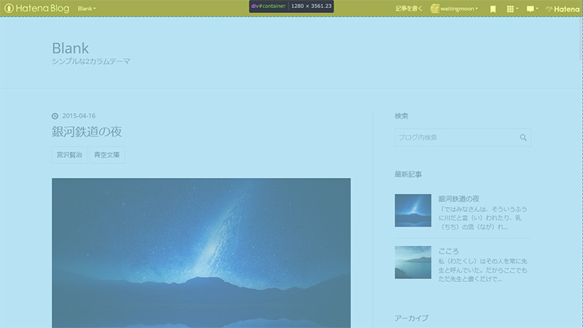The height and width of the screenshot is (328, 583).
Task: Open the waitingmoon account dropdown
Action: (459, 9)
